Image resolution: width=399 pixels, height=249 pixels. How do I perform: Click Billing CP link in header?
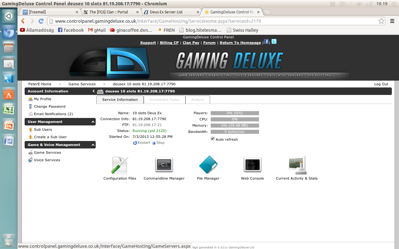[169, 43]
